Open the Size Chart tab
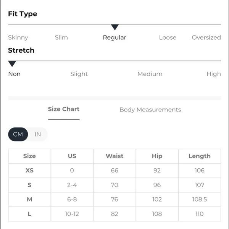The height and width of the screenshot is (229, 229). click(64, 109)
